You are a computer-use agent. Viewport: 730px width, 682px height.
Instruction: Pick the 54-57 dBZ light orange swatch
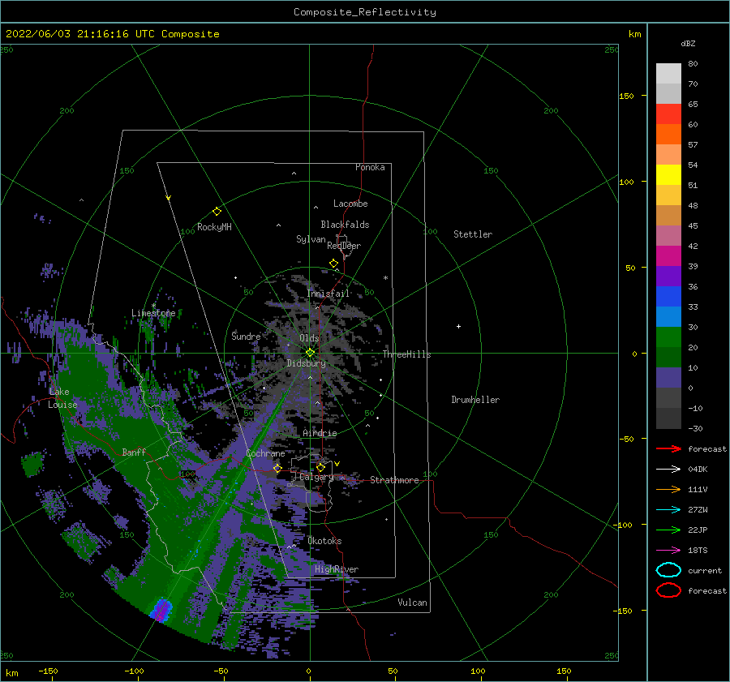click(x=668, y=155)
